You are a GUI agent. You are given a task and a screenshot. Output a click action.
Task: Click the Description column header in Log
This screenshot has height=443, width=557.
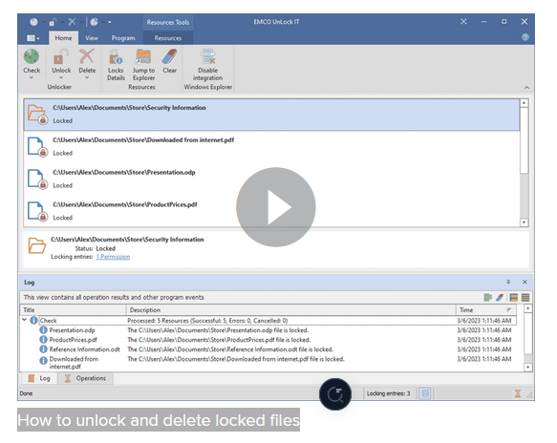coord(291,310)
